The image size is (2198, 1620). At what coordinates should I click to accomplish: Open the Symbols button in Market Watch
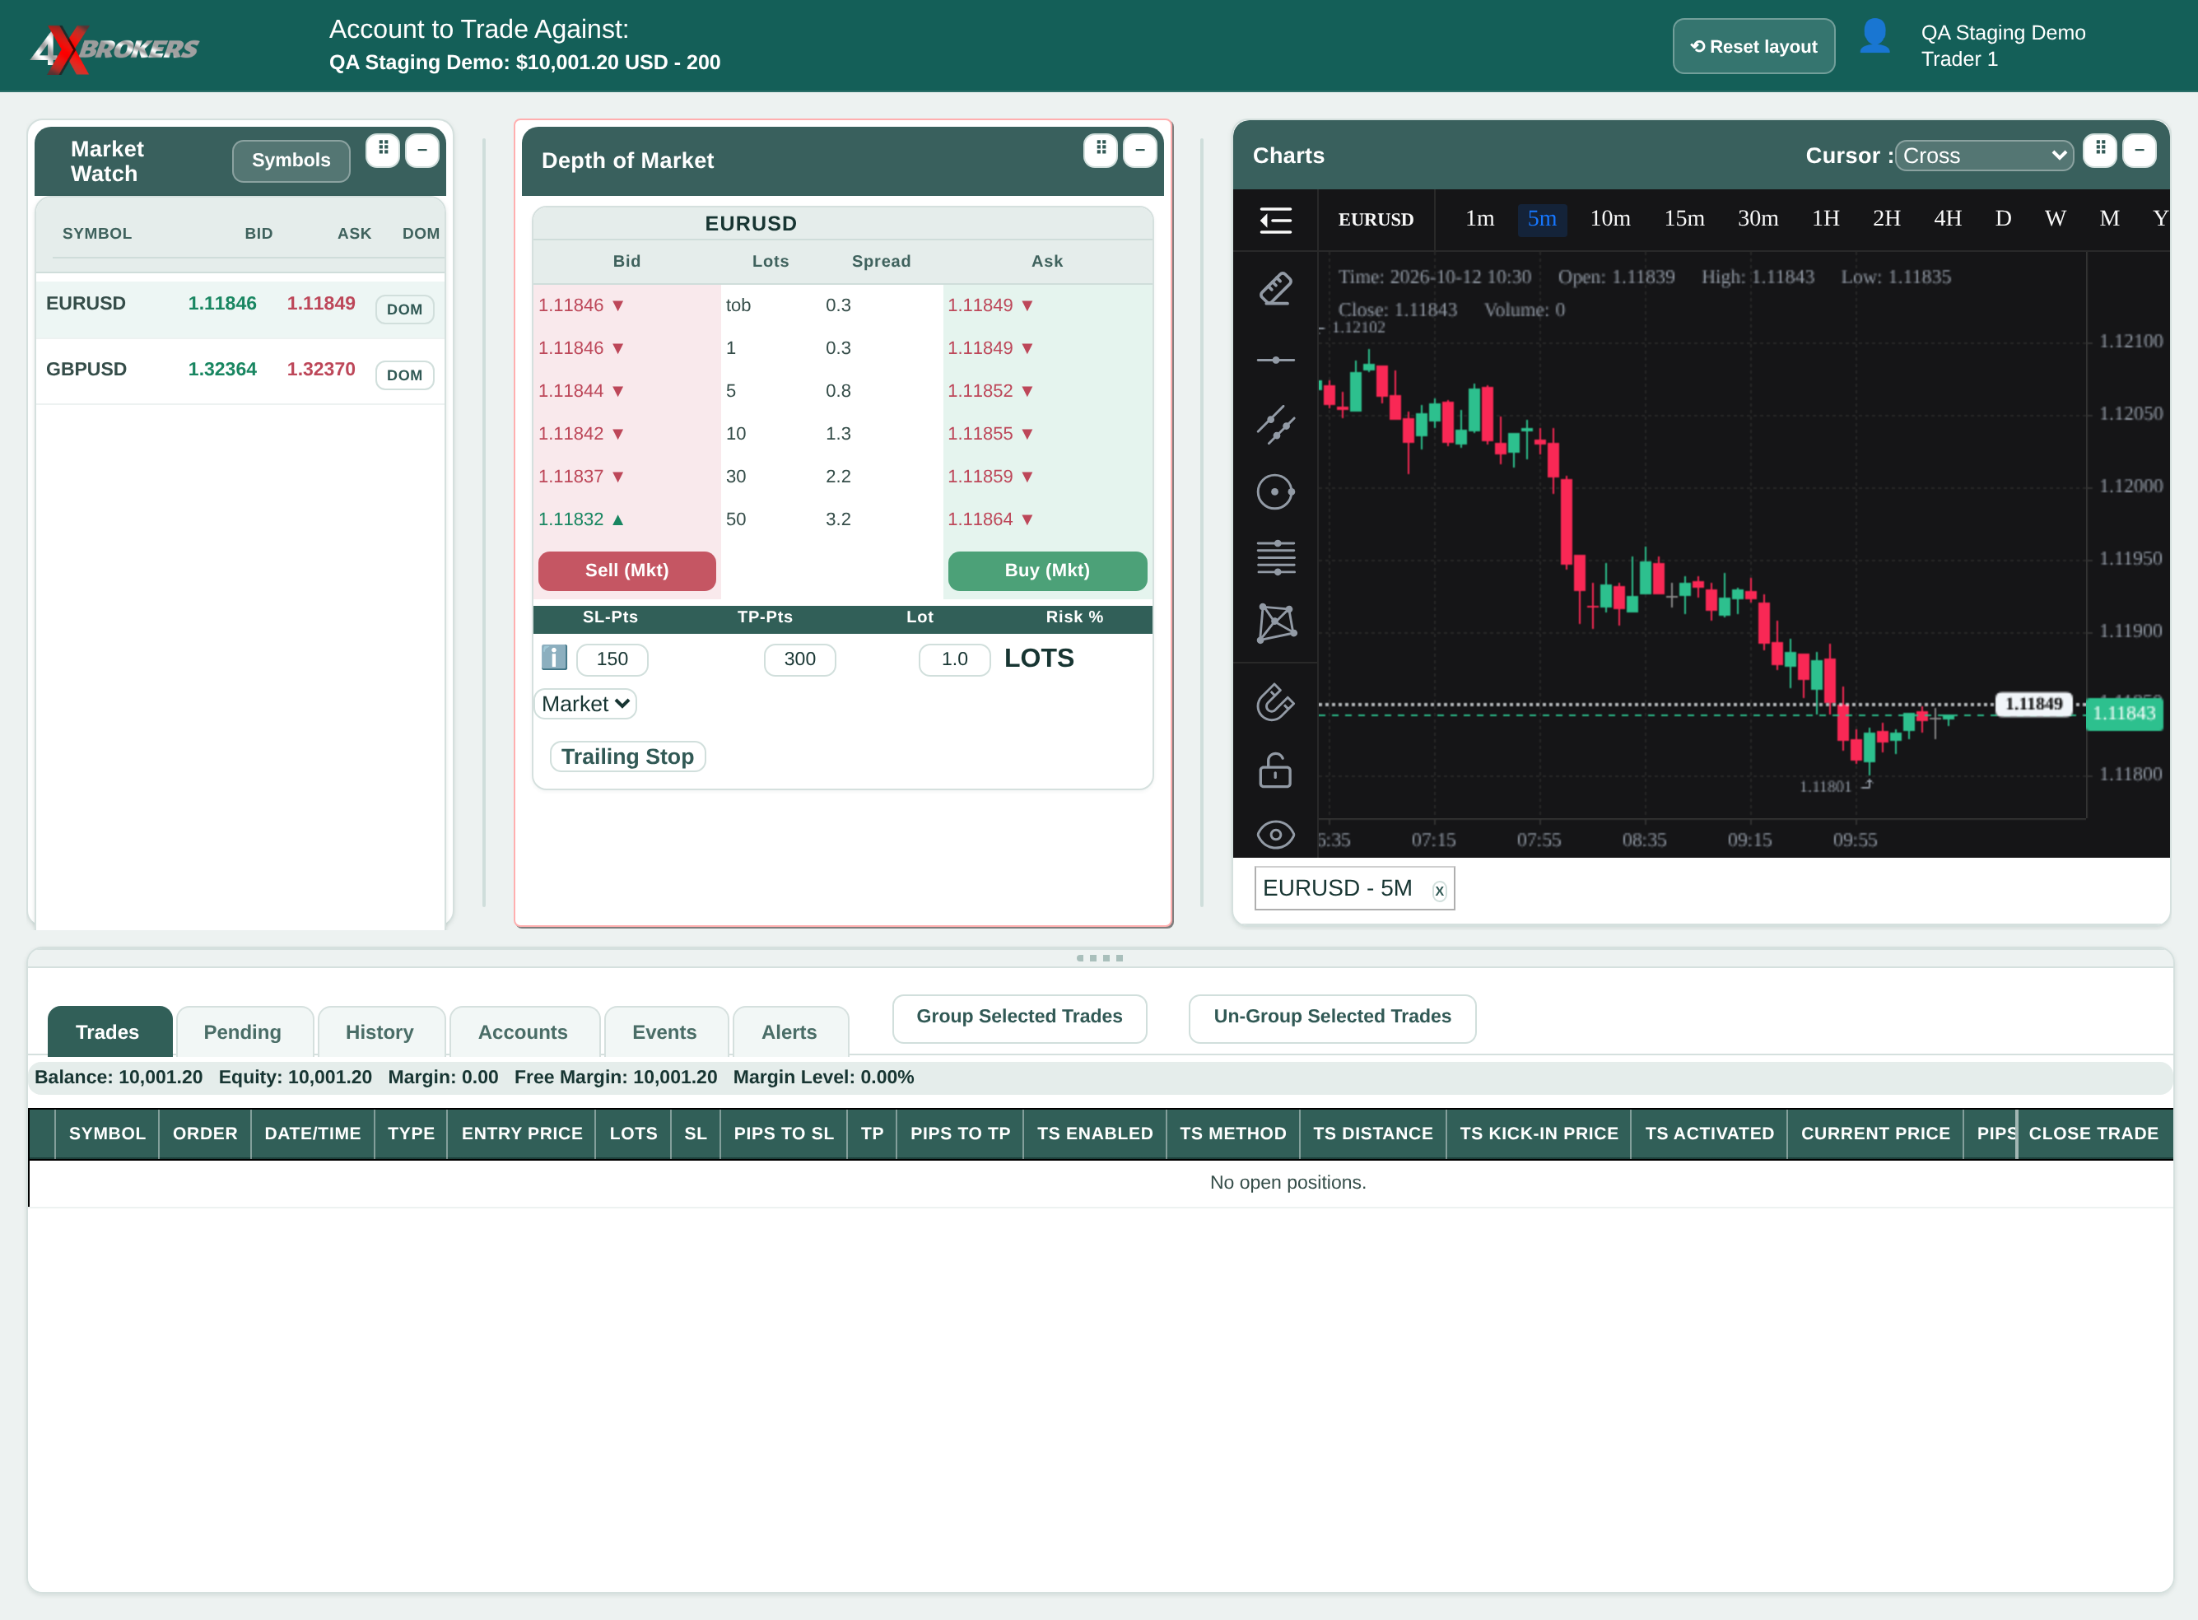(291, 160)
